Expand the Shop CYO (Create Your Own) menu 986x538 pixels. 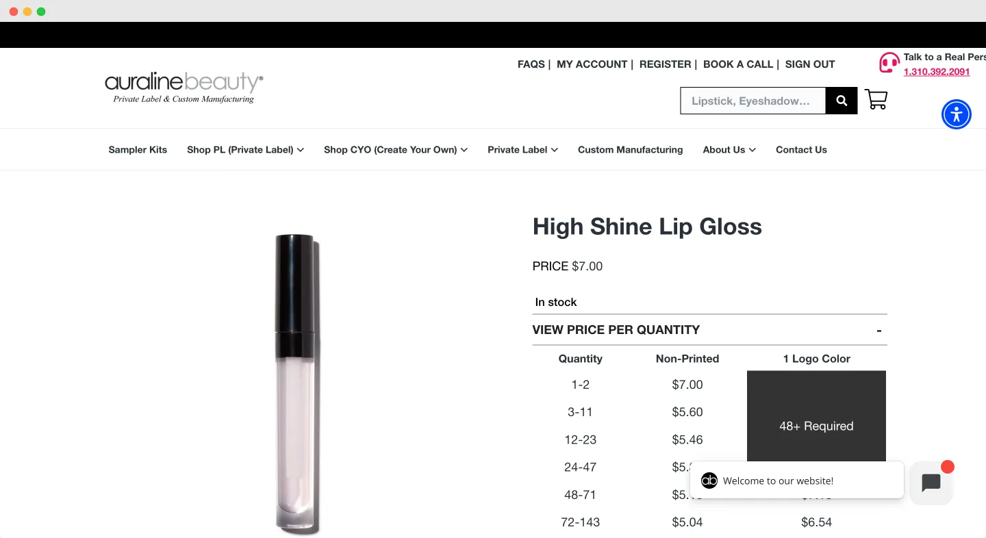tap(396, 150)
